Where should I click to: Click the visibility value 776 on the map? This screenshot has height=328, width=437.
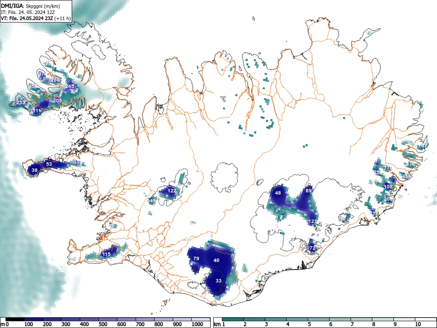[x=388, y=168]
